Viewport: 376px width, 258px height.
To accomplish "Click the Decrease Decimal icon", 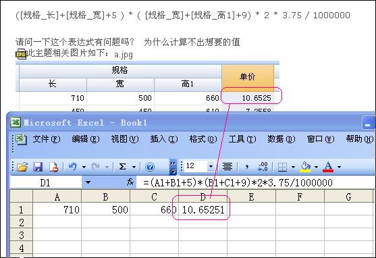I will 263,167.
